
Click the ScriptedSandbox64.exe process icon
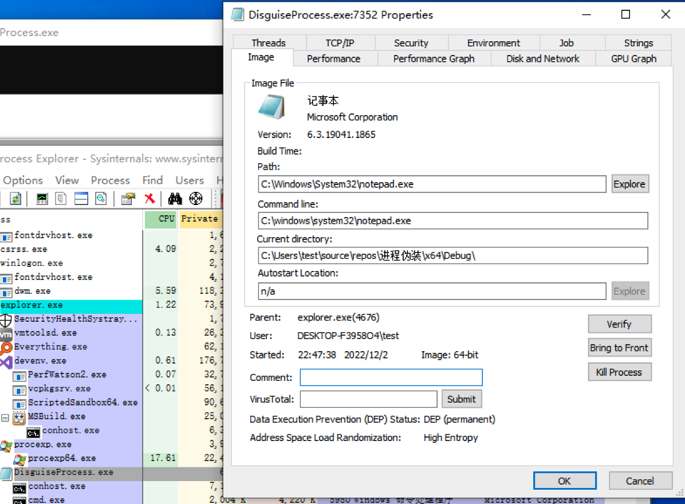point(19,404)
